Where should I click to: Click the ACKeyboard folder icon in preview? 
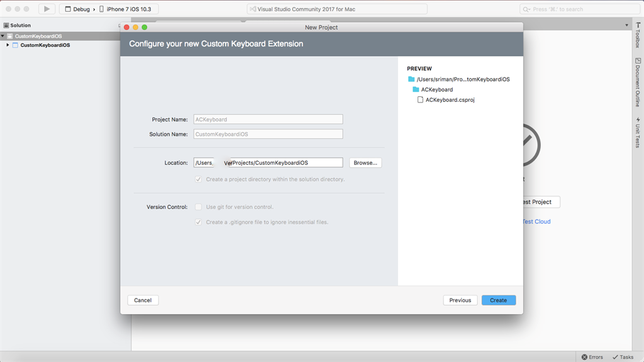point(416,90)
